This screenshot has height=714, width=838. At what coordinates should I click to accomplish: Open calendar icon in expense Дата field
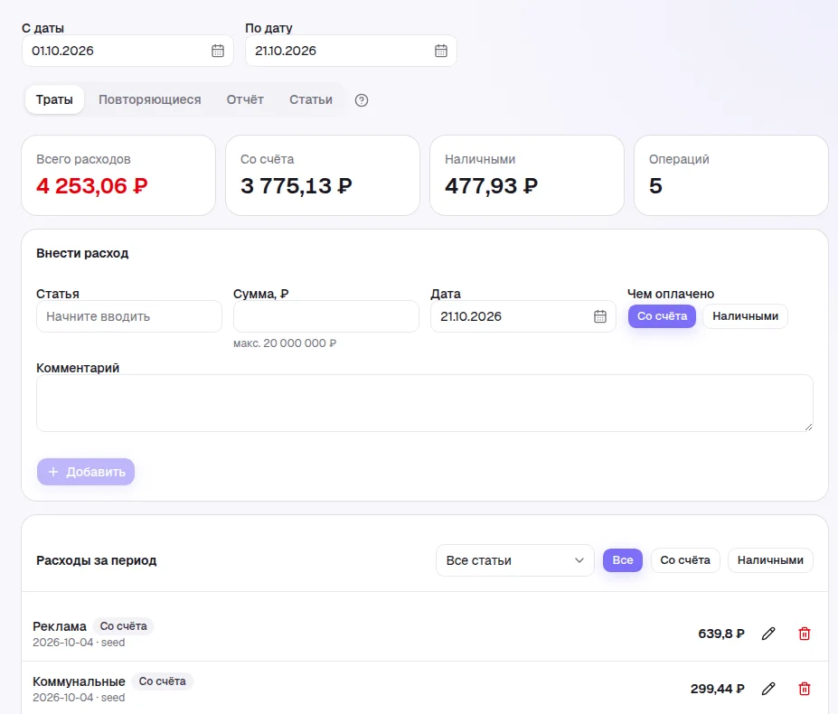pyautogui.click(x=600, y=316)
